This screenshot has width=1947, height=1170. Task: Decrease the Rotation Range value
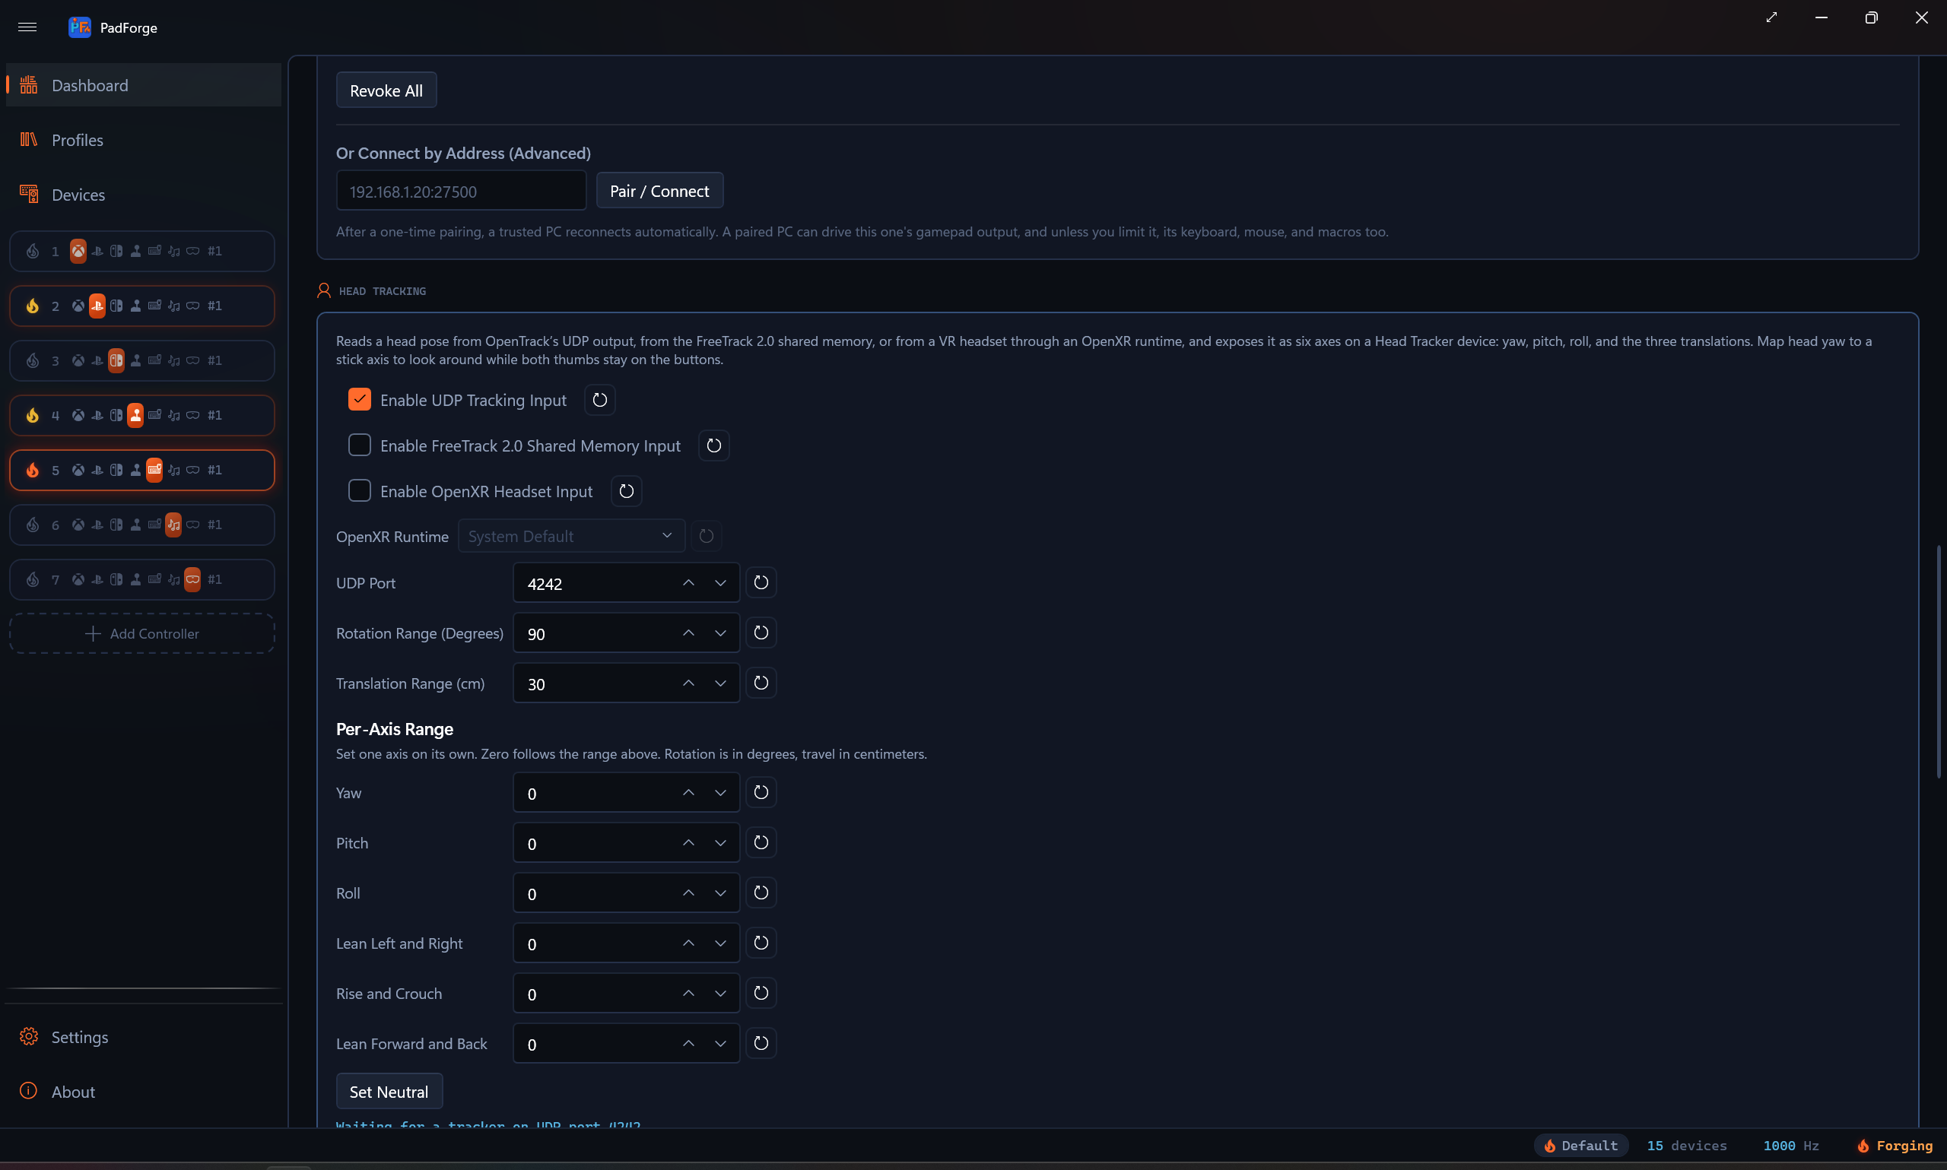[720, 633]
